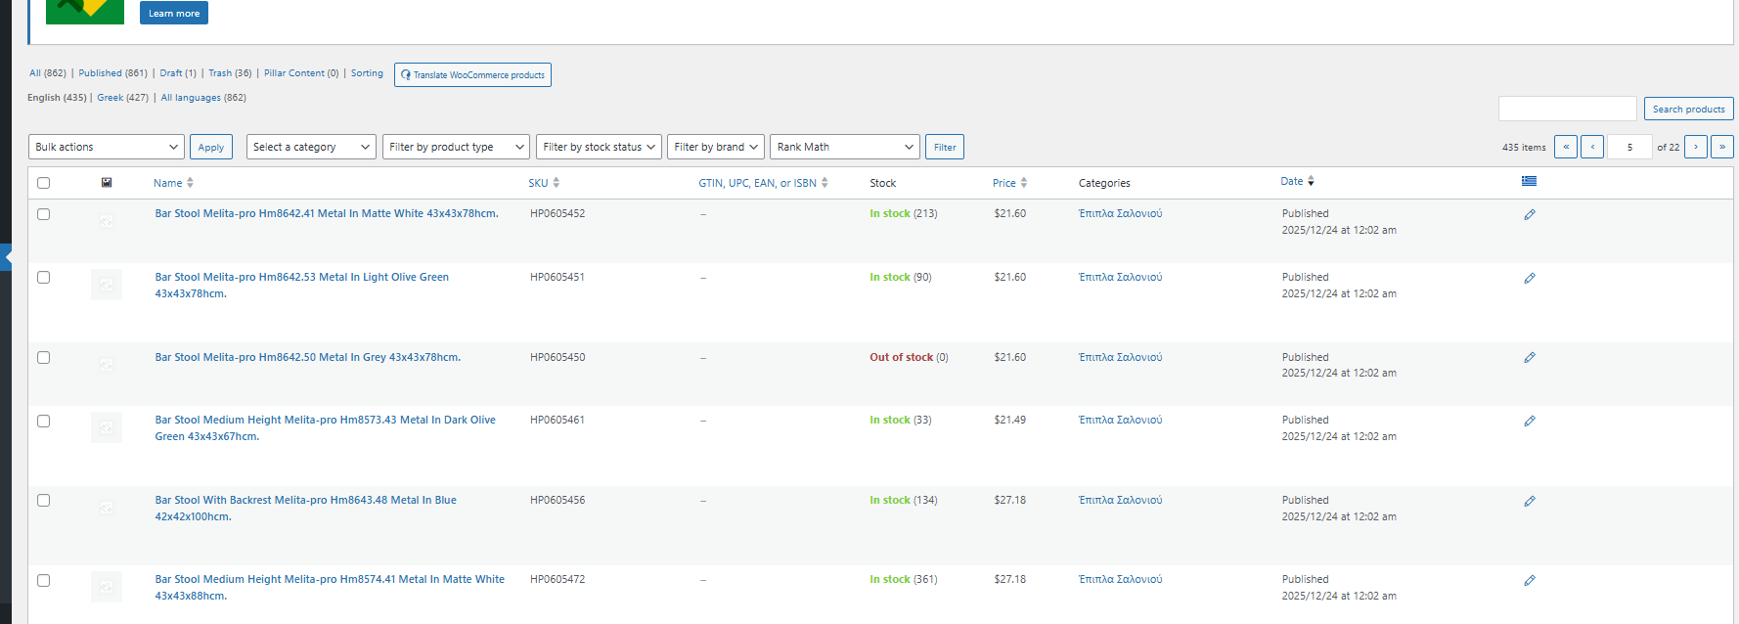The width and height of the screenshot is (1739, 624).
Task: Click the image thumbnail column header icon
Action: click(x=107, y=183)
